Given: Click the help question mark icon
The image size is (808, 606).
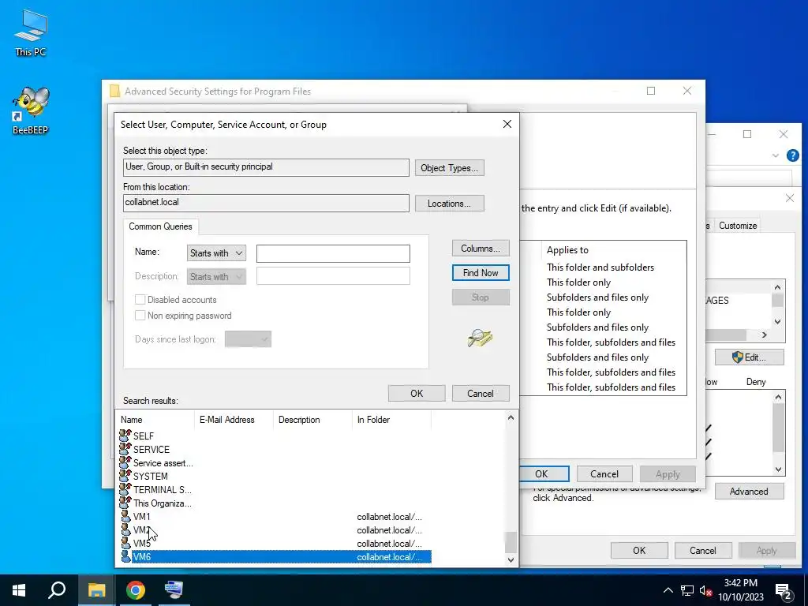Looking at the screenshot, I should click(x=792, y=155).
